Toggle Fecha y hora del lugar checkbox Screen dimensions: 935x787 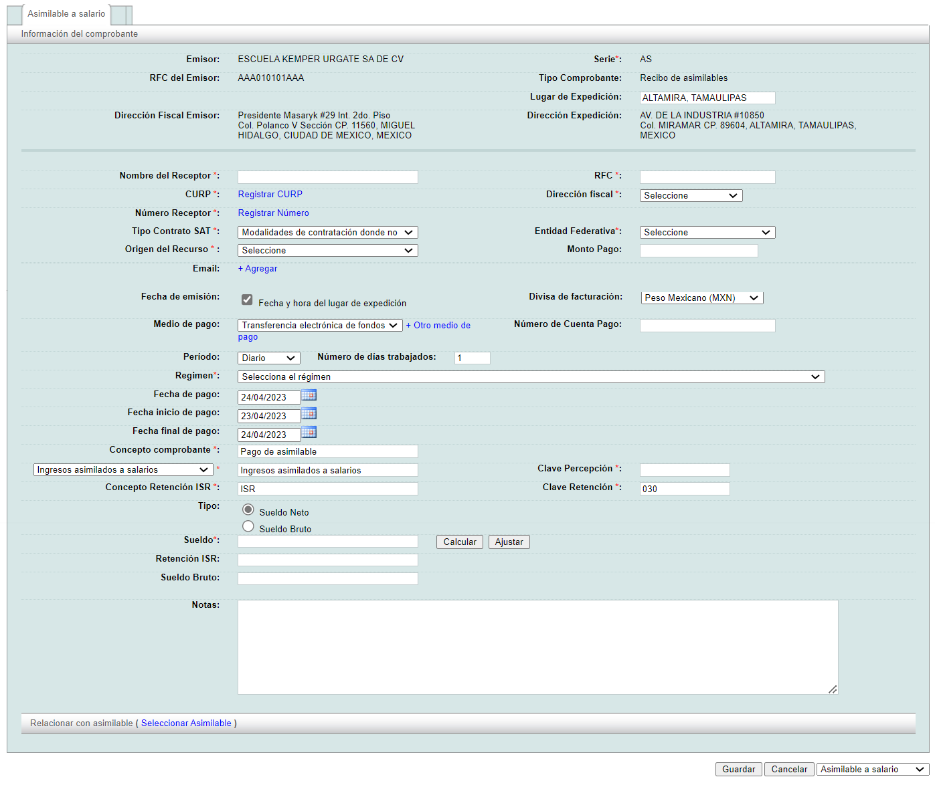(247, 300)
